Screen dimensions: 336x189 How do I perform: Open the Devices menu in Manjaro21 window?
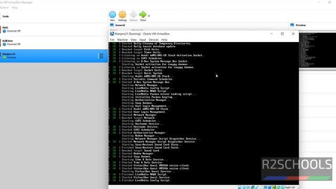click(x=153, y=40)
